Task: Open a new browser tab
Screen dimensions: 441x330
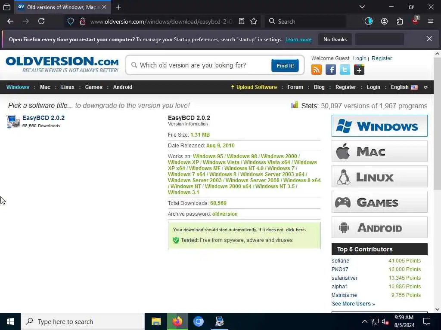Action: 118,7
